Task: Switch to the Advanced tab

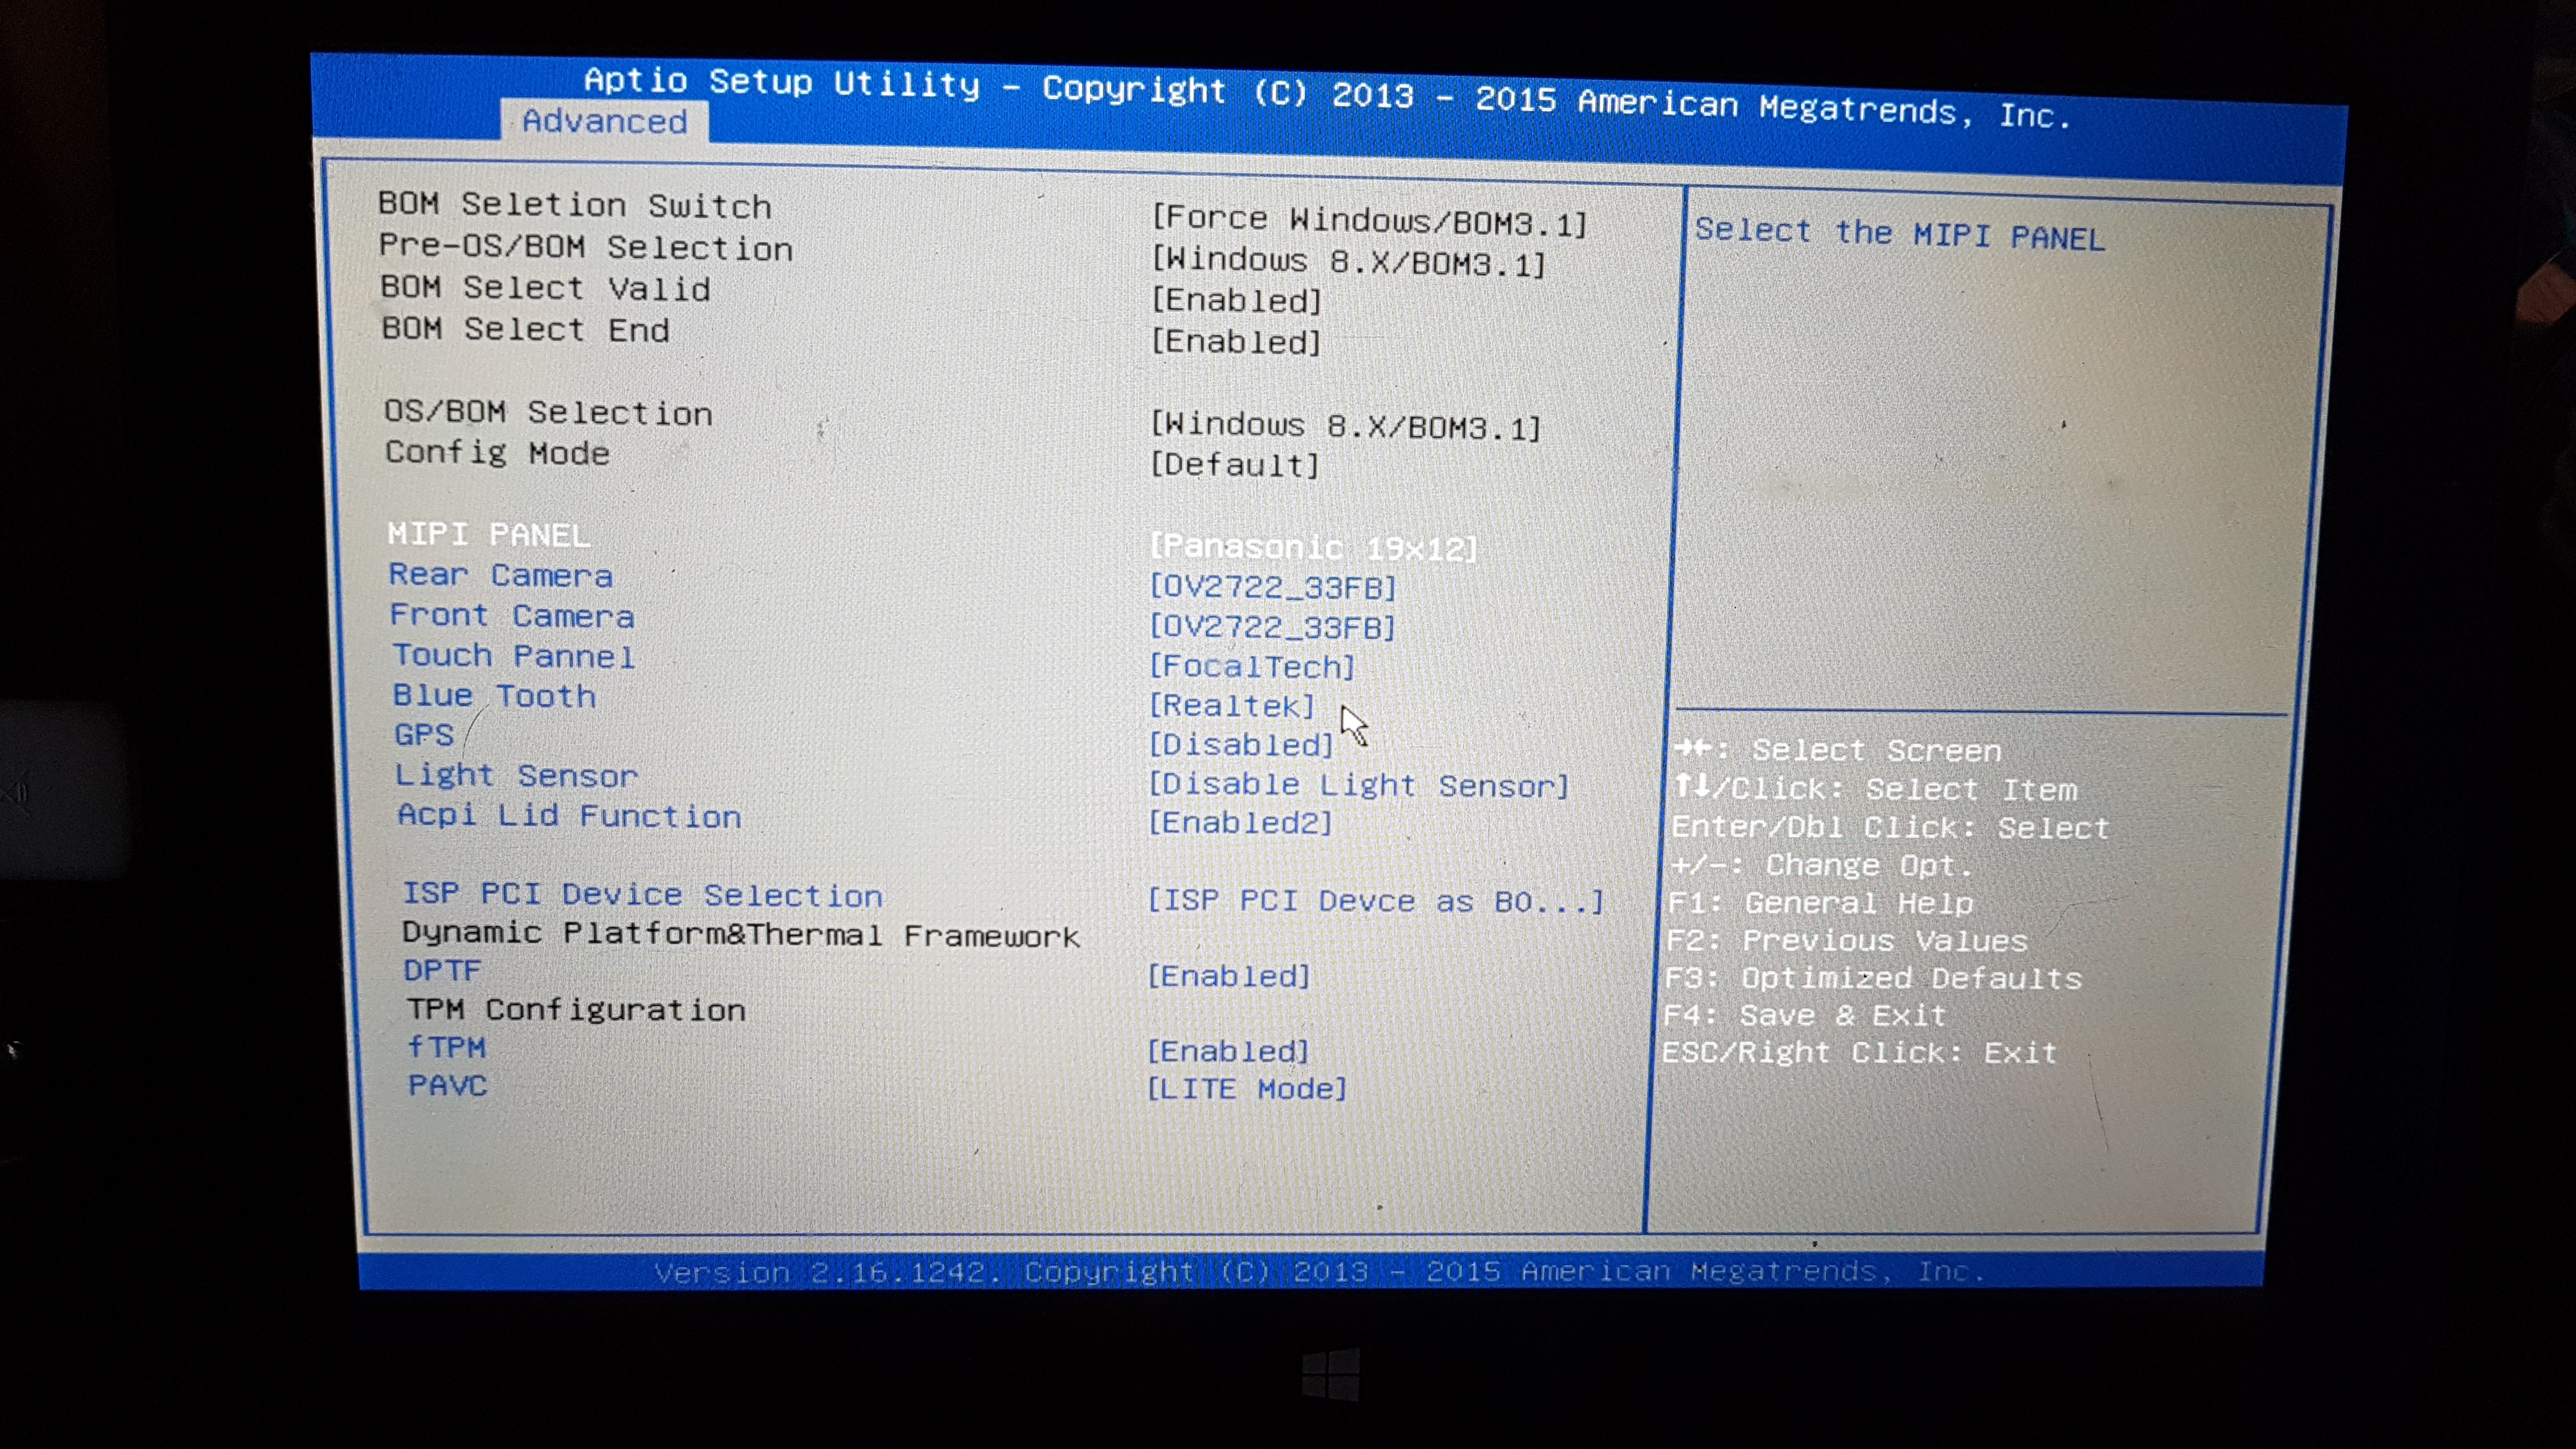Action: 604,121
